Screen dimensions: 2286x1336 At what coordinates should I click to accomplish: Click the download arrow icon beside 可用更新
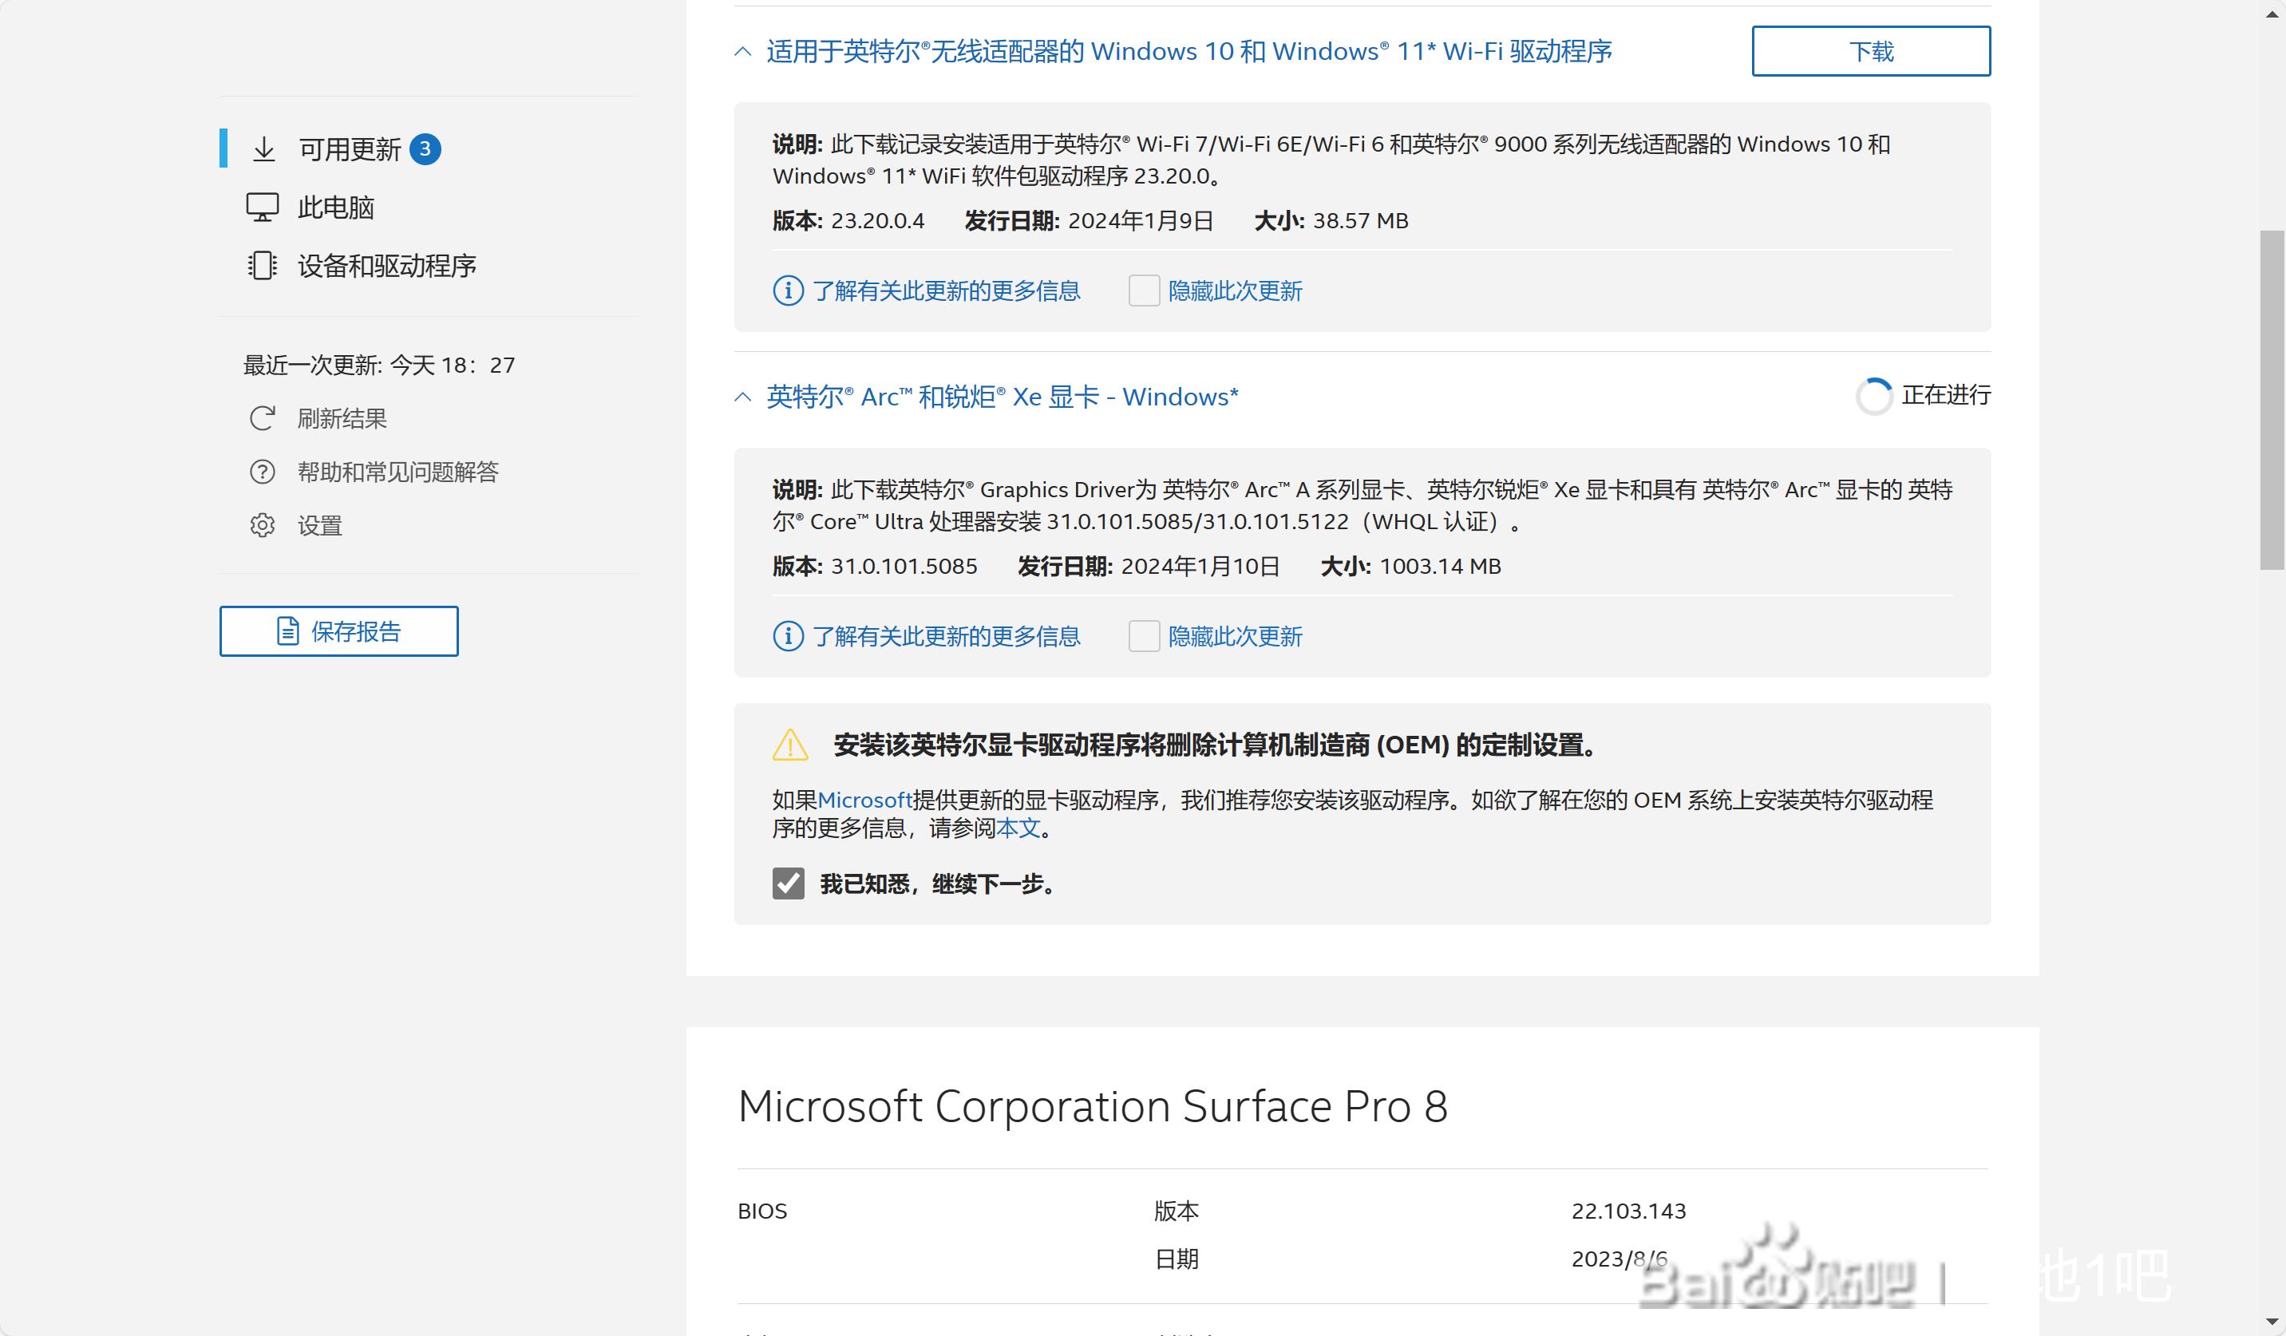pos(264,148)
